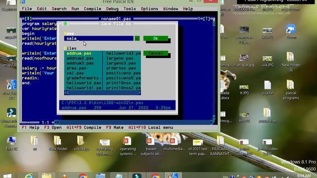Click the Files list horizontal scrollbar right arrow
This screenshot has height=178, width=317.
coord(140,93)
